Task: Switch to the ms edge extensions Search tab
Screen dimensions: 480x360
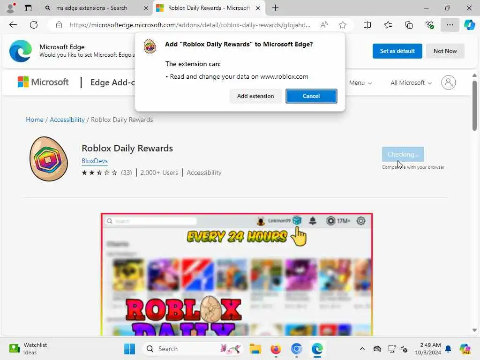Action: 91,8
